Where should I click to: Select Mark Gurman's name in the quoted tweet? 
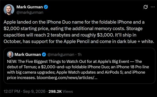(x=28, y=54)
